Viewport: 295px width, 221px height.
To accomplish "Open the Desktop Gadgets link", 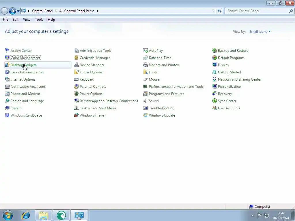I will 24,65.
